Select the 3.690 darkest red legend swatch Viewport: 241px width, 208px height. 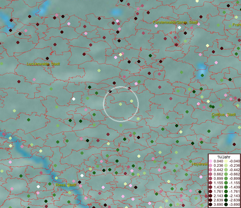[210, 205]
